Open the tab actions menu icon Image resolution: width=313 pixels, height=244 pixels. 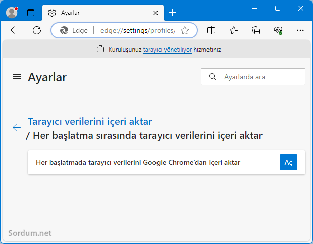[x=31, y=13]
